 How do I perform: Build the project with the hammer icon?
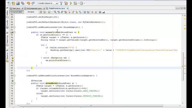pos(61,3)
